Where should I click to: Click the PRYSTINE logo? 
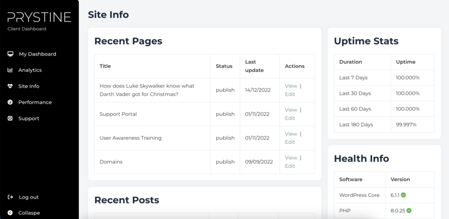[39, 17]
